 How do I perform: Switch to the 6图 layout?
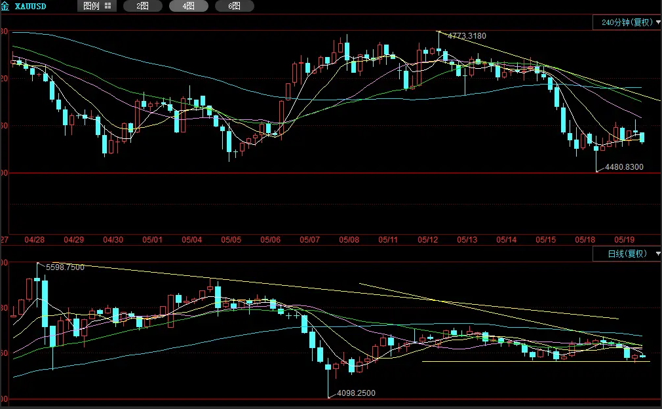coord(234,6)
